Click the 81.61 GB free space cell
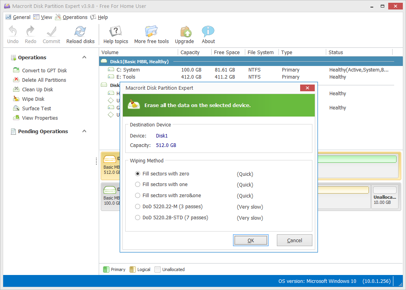Viewport: 406px width, 290px height. coord(225,70)
